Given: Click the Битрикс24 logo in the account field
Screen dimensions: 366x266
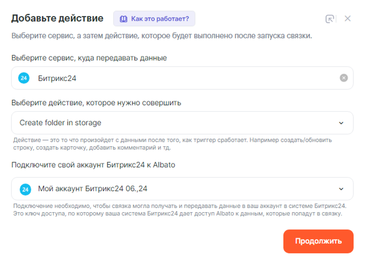Looking at the screenshot, I should click(25, 189).
